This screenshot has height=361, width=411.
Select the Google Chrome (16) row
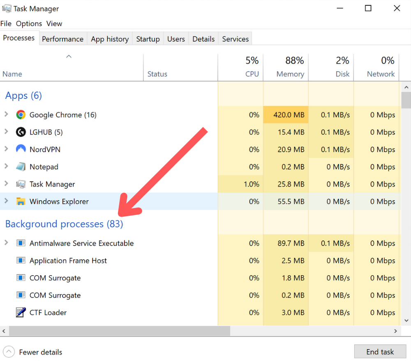coord(200,115)
